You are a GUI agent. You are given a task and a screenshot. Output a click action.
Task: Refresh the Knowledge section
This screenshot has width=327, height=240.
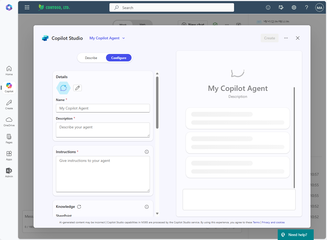(x=79, y=207)
